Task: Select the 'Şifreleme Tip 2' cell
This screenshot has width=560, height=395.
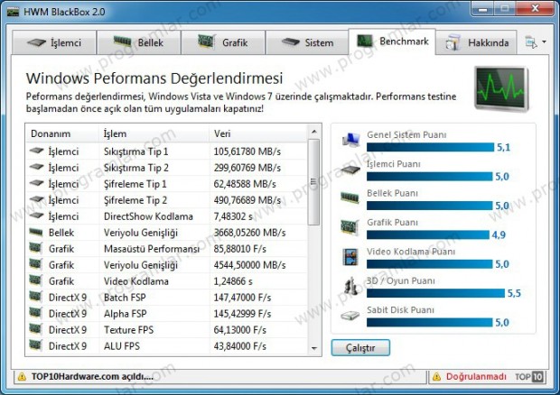Action: 135,200
